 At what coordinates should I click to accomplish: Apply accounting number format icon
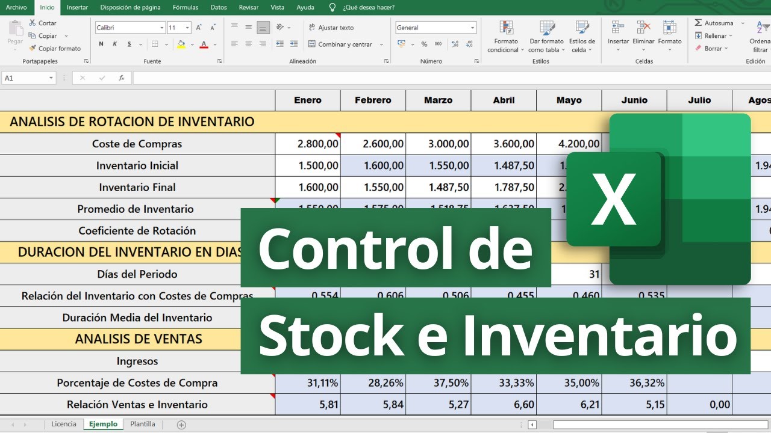pyautogui.click(x=402, y=44)
